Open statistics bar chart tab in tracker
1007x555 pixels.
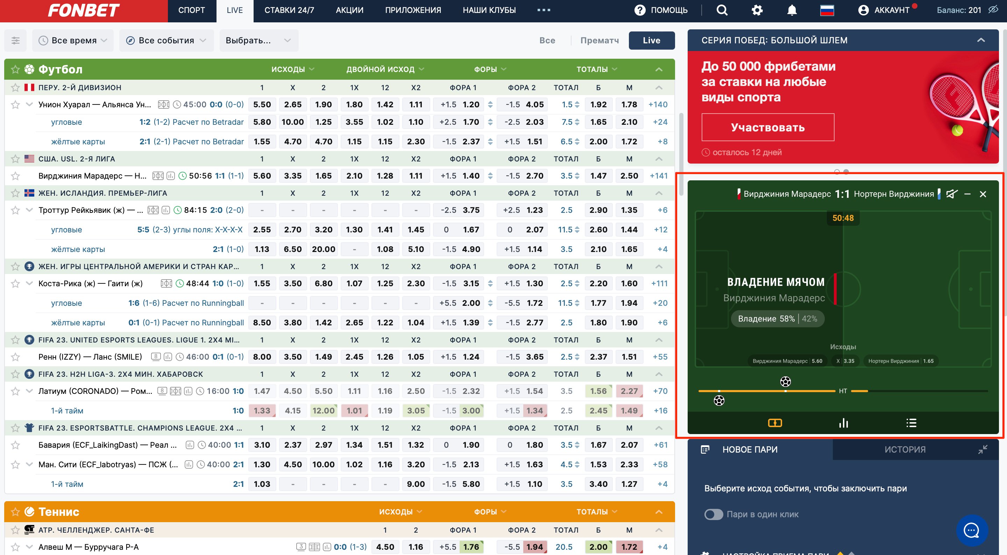point(843,423)
